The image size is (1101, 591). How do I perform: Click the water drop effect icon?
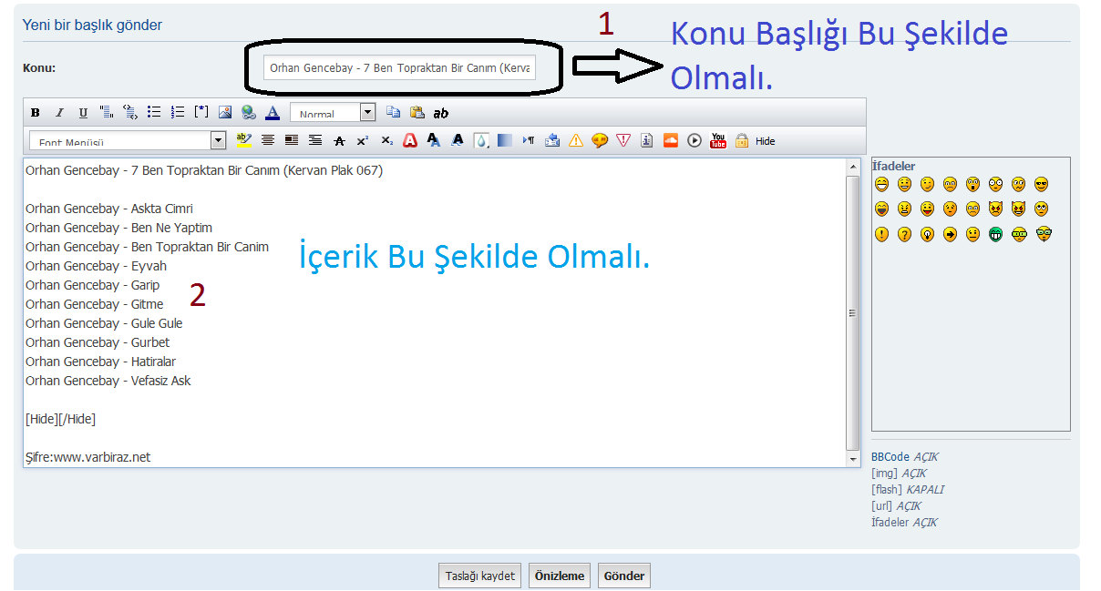tap(481, 140)
